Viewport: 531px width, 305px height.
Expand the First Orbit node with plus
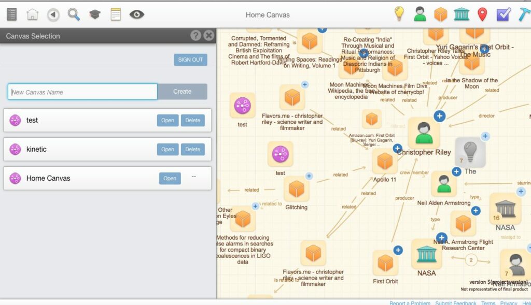click(x=398, y=250)
